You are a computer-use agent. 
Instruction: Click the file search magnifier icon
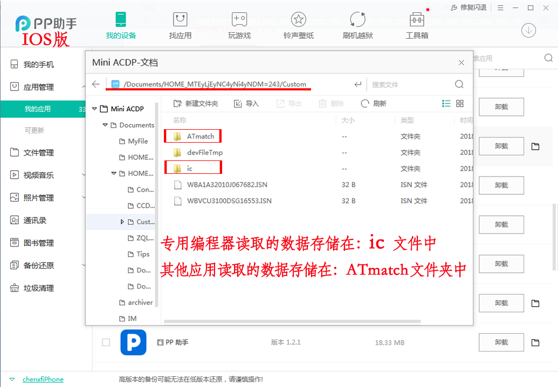pos(459,84)
